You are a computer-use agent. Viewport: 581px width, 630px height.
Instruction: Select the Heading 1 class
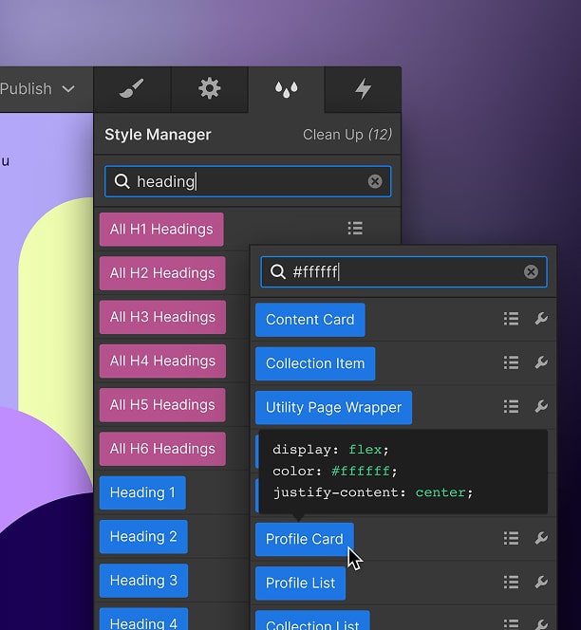[x=142, y=492]
